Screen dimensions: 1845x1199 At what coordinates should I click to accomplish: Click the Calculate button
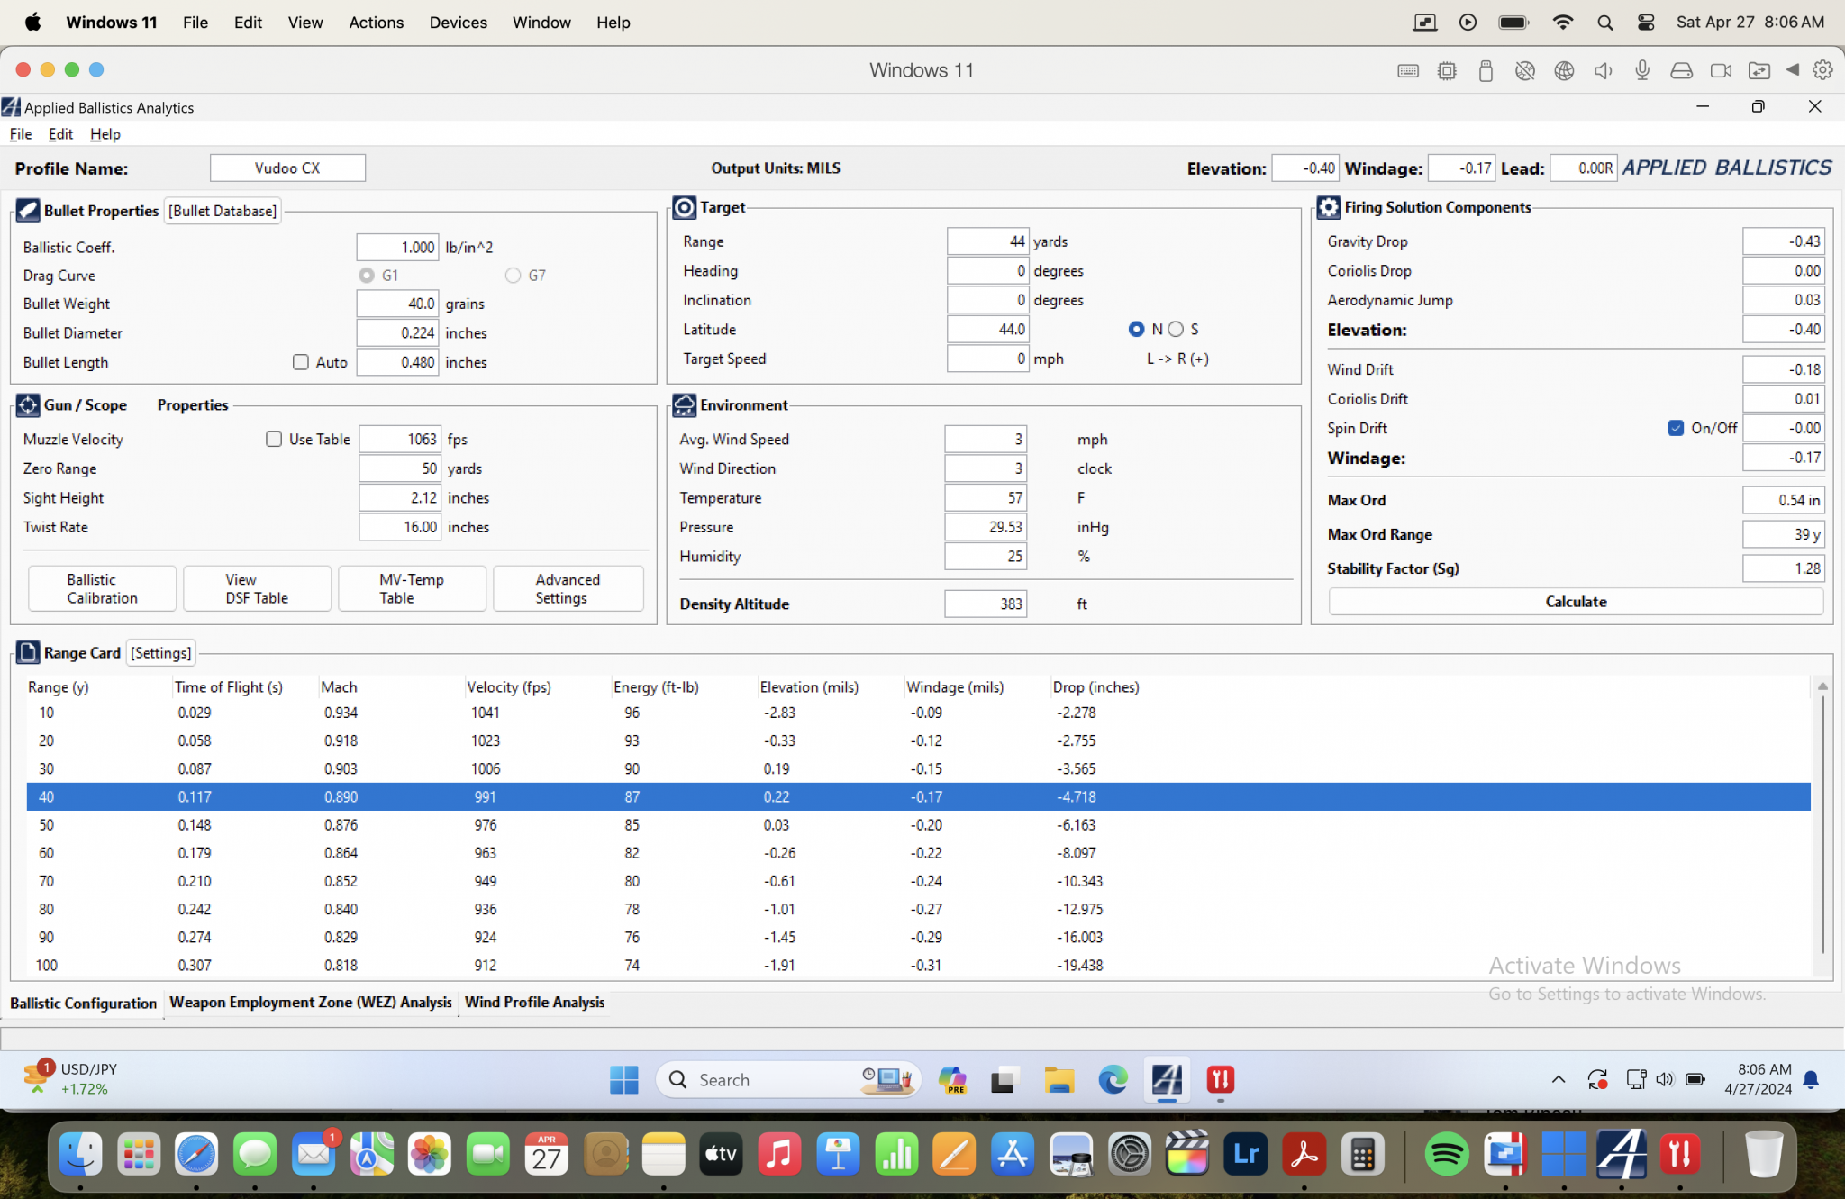(x=1576, y=602)
